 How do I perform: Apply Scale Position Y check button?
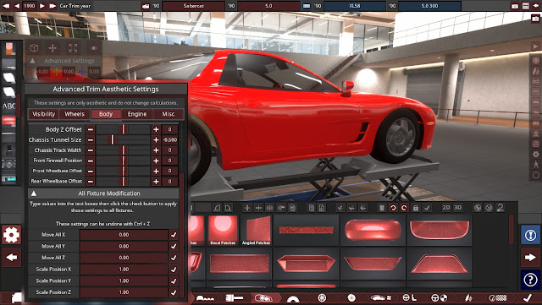(174, 280)
